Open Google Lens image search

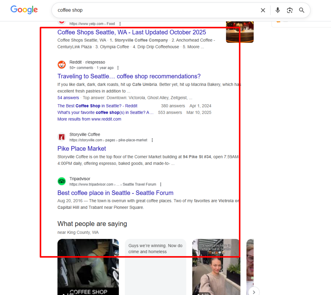[x=290, y=10]
